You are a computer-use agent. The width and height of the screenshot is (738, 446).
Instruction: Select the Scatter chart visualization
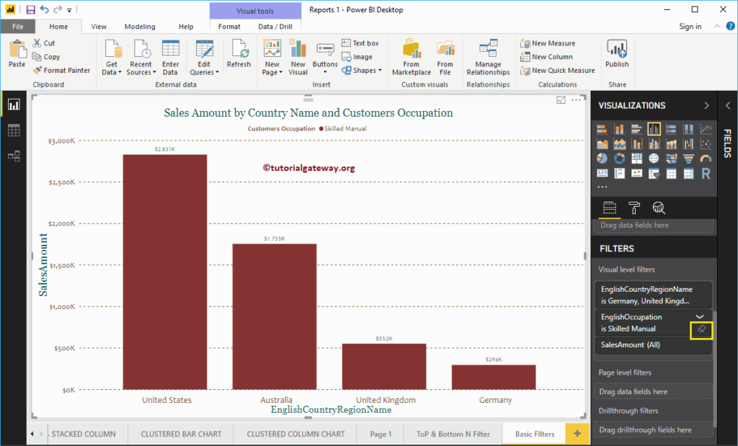(x=706, y=144)
